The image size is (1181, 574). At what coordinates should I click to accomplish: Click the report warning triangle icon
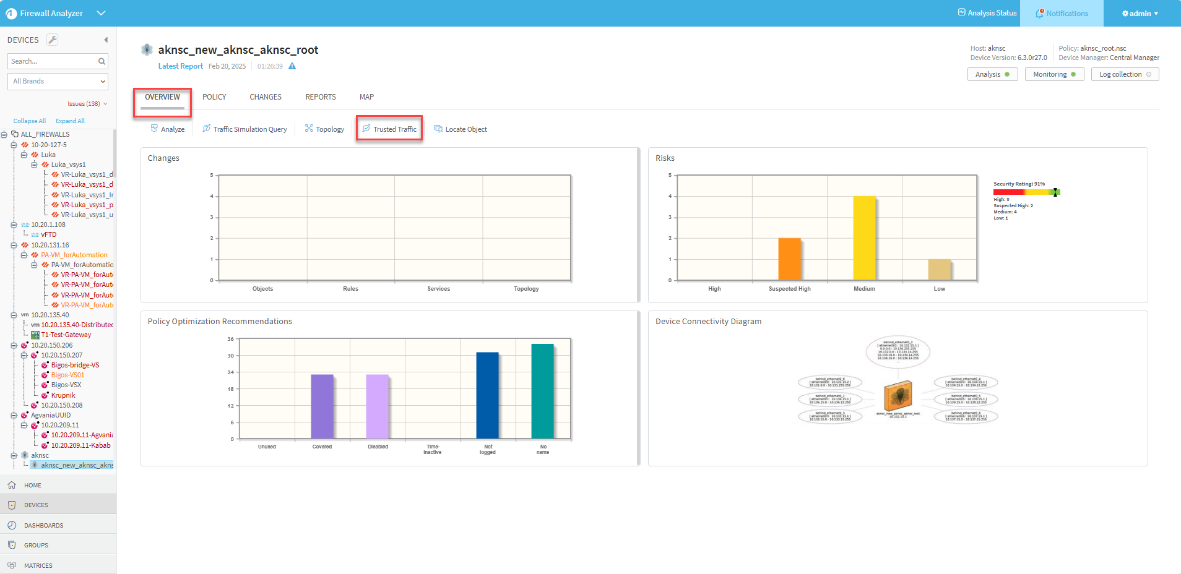click(x=292, y=66)
